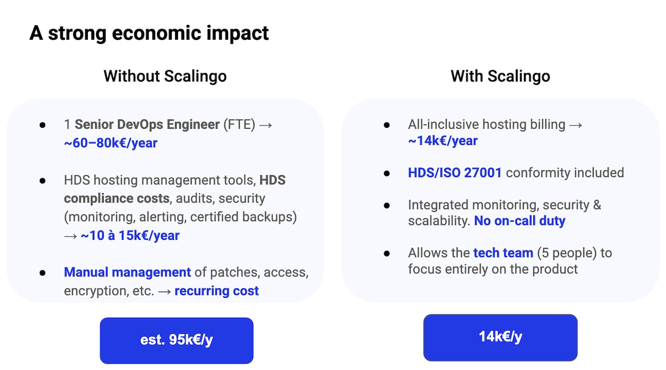Click the 14k€/y blue button
The height and width of the screenshot is (370, 666).
[x=500, y=337]
